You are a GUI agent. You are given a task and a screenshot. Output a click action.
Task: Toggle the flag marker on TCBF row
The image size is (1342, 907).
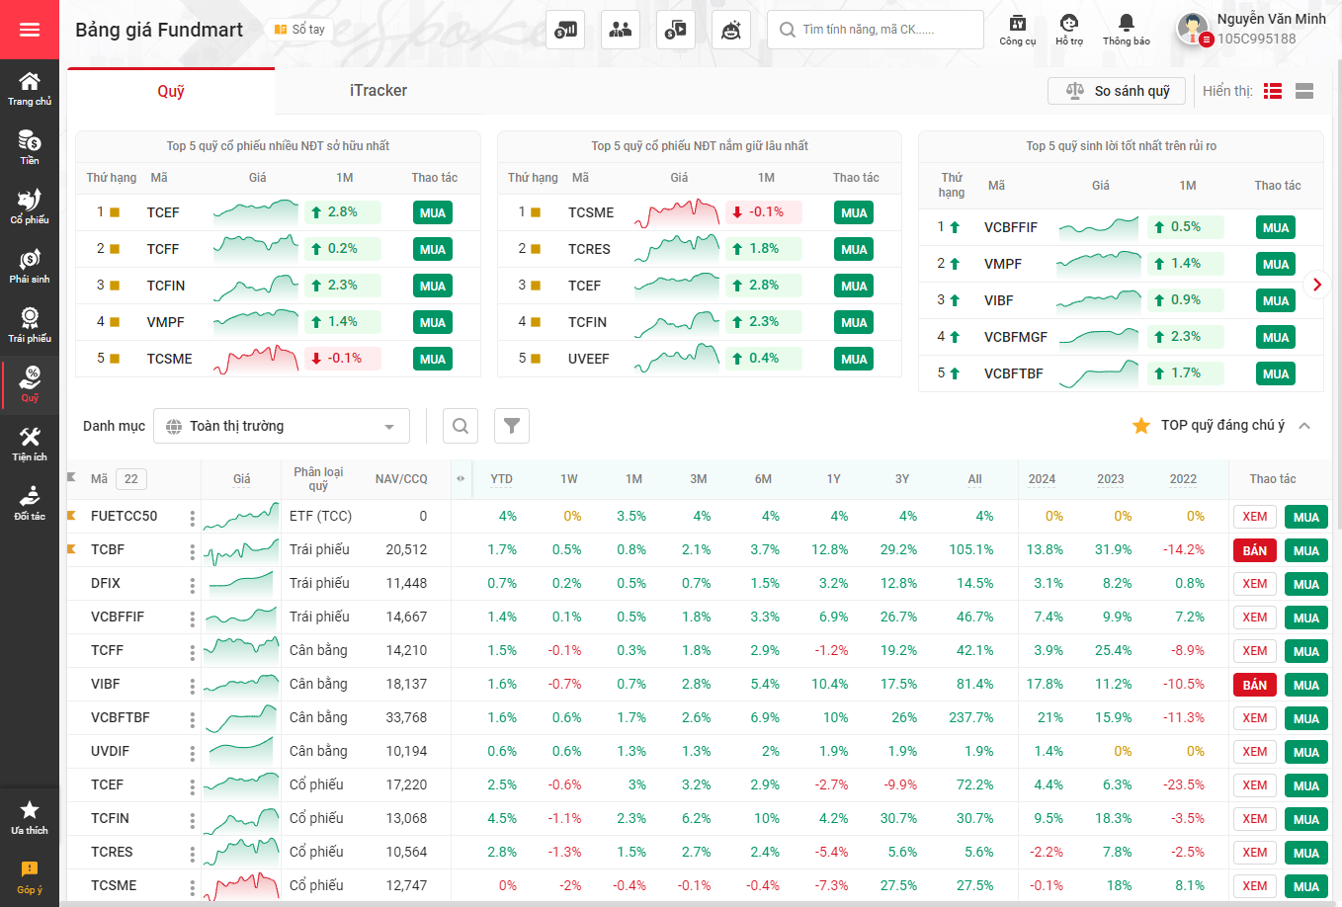click(71, 549)
